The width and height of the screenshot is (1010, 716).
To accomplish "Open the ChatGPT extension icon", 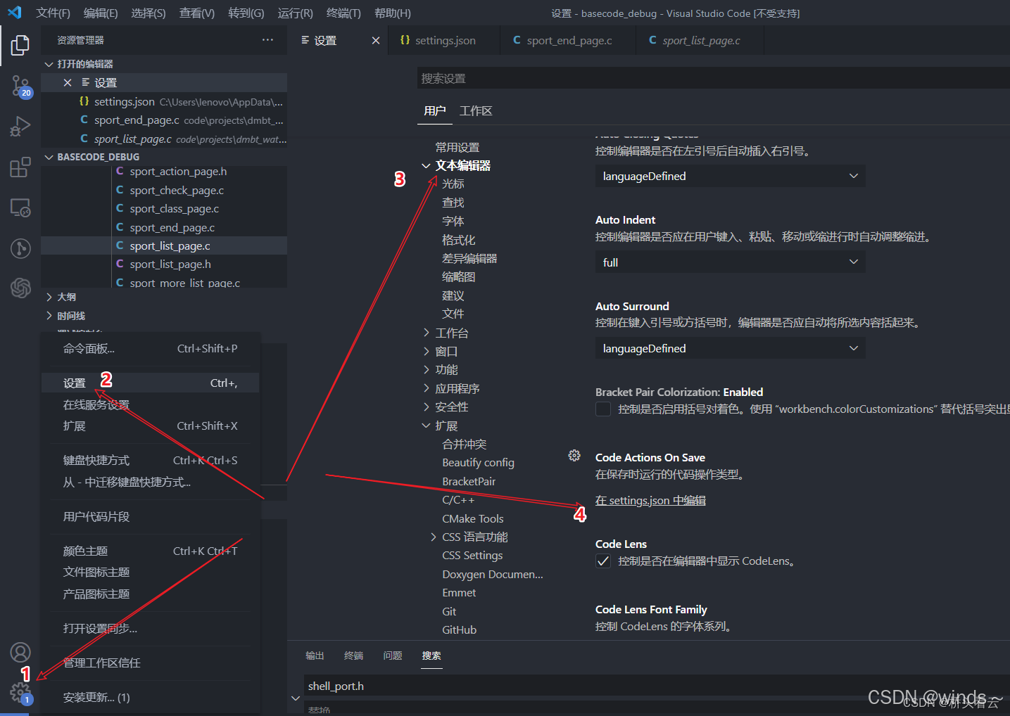I will [x=20, y=288].
